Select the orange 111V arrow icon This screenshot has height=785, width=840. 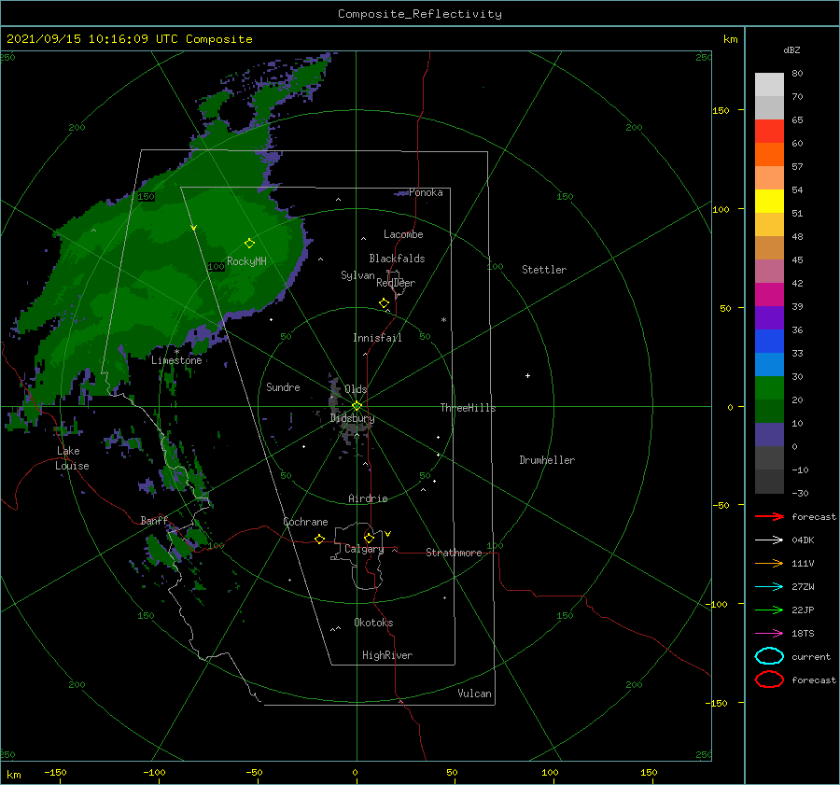coord(769,563)
